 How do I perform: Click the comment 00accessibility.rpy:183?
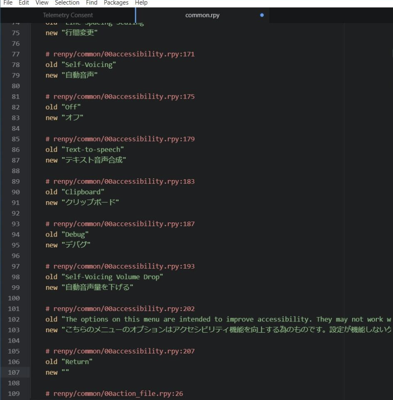click(x=120, y=181)
